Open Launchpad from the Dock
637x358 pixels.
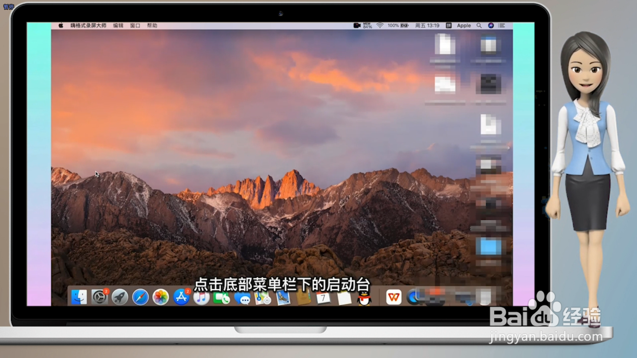120,297
